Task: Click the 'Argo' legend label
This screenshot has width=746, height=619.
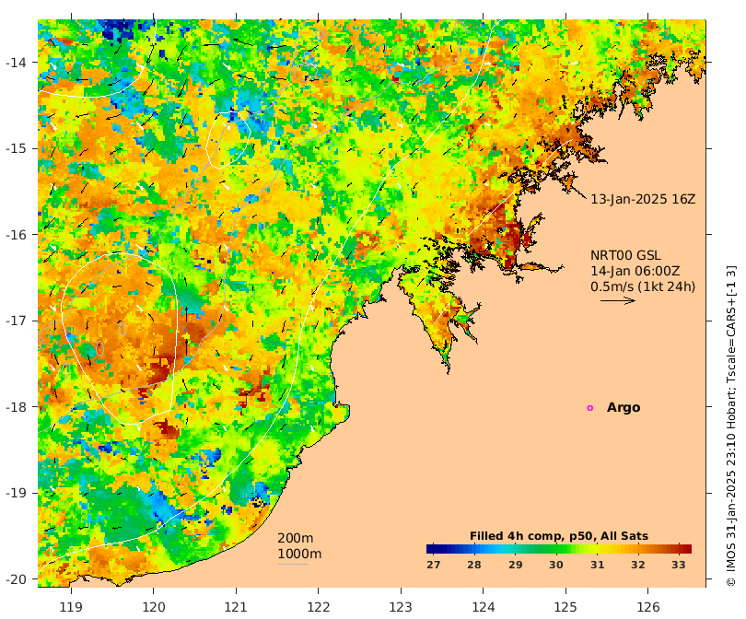Action: [624, 408]
